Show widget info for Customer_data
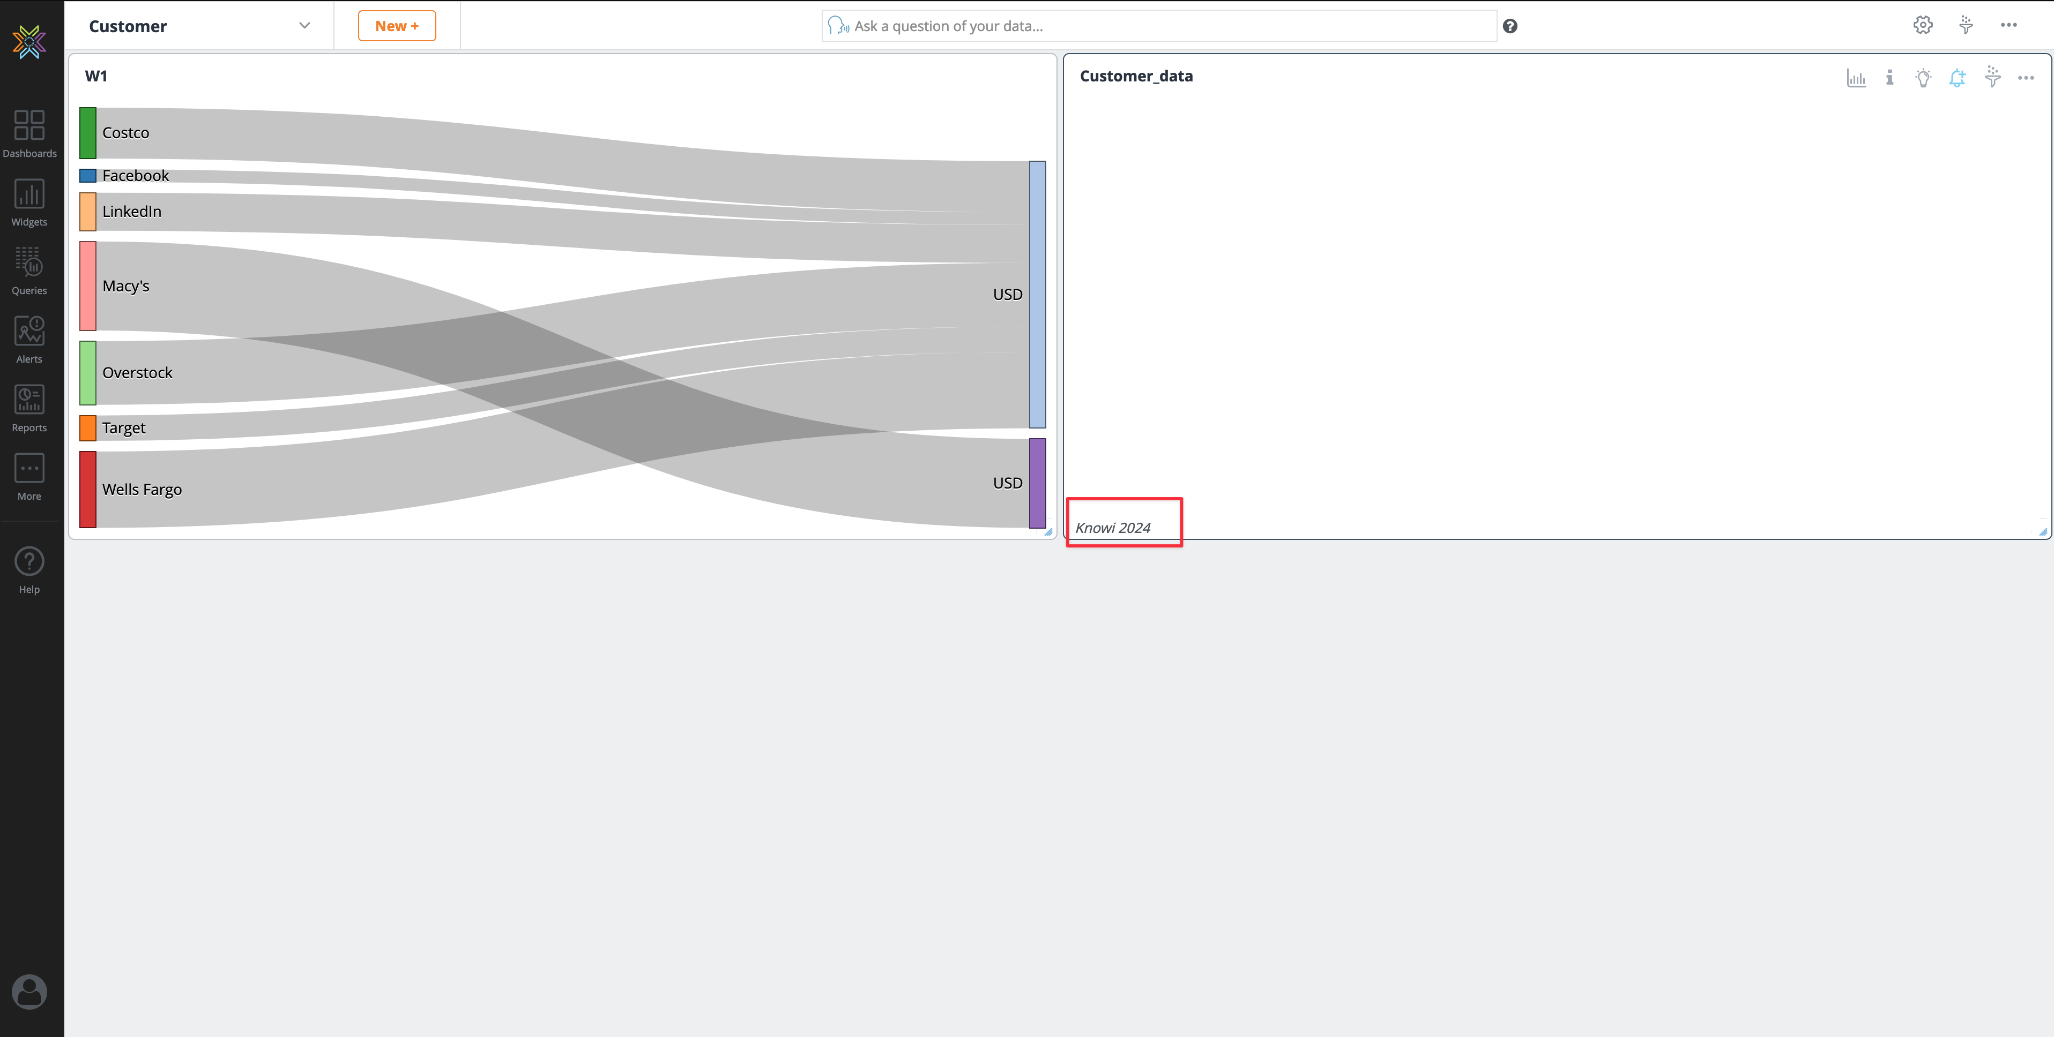The width and height of the screenshot is (2054, 1037). pos(1890,77)
